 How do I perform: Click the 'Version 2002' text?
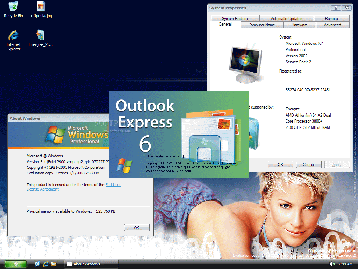[296, 56]
